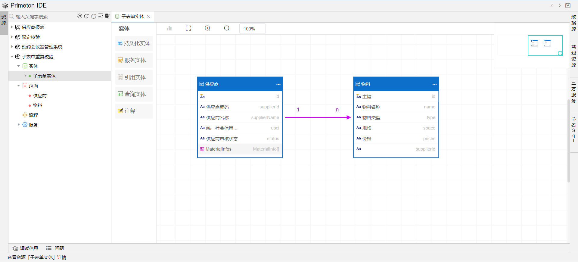This screenshot has height=262, width=578.
Task: Click the fullscreen fit canvas icon
Action: pyautogui.click(x=188, y=28)
